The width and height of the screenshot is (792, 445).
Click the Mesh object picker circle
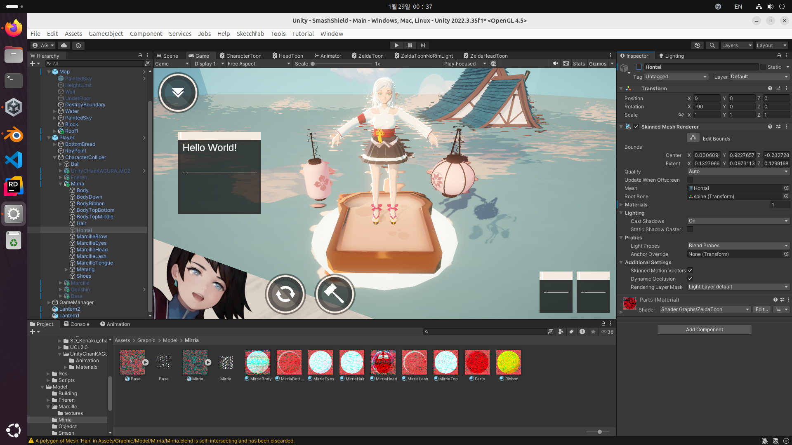tap(786, 188)
